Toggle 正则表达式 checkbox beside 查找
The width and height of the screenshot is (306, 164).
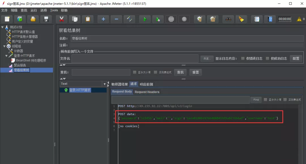[155, 72]
